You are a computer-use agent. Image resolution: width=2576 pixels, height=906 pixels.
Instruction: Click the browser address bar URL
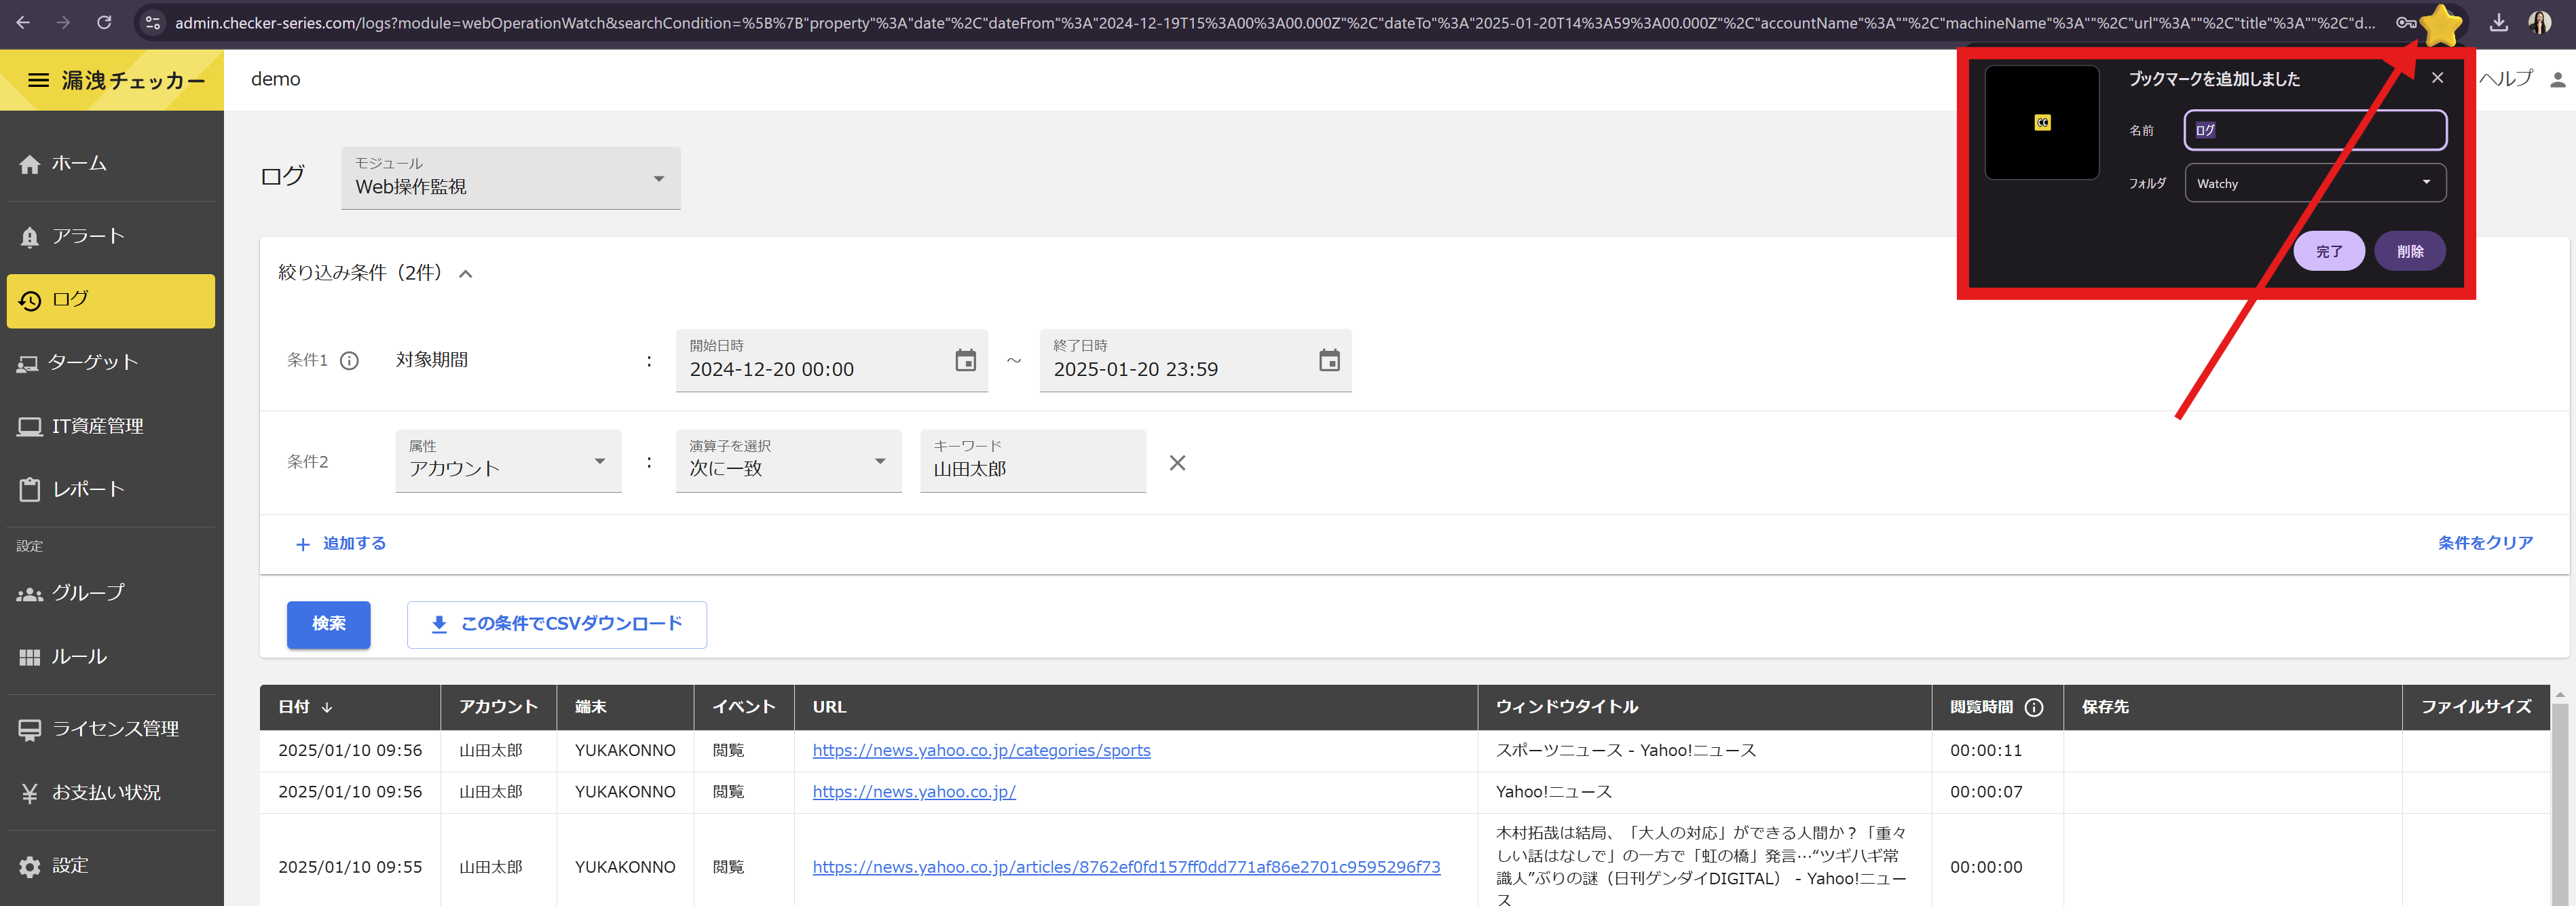[1274, 22]
